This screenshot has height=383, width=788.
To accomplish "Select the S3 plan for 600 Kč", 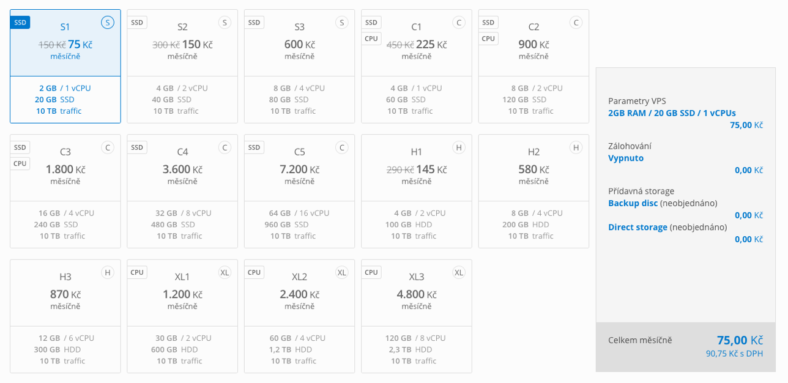I will tap(299, 66).
